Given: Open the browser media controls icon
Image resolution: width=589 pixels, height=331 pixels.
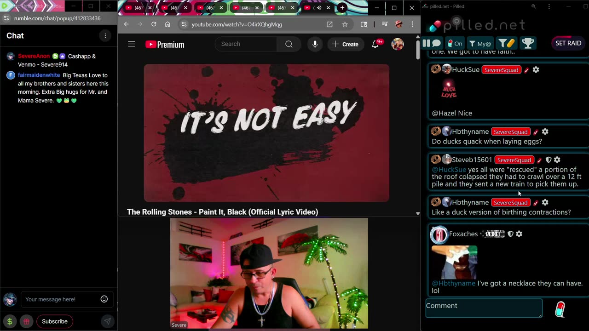Looking at the screenshot, I should point(385,24).
